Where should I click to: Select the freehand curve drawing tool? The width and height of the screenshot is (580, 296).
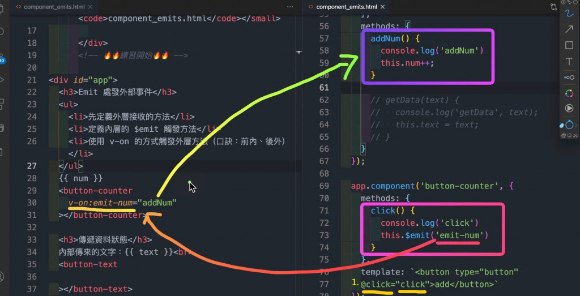[x=569, y=14]
